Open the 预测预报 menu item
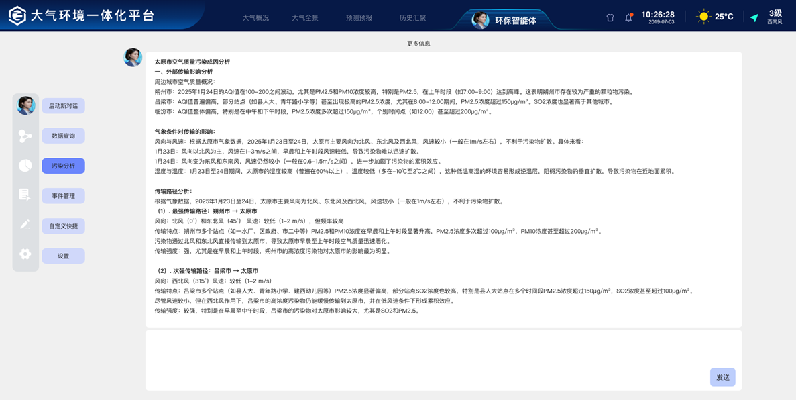This screenshot has height=400, width=796. coord(359,18)
